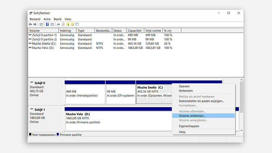Click the blue Primaire partitie legend swatch
This screenshot has height=153, width=272.
[58, 134]
